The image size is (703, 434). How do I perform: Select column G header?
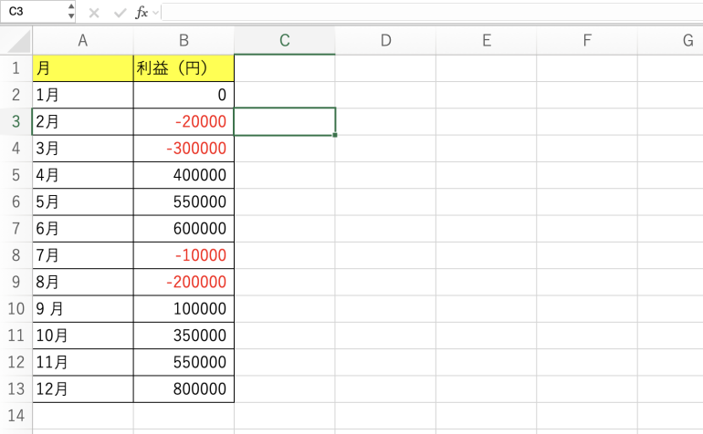click(x=671, y=41)
